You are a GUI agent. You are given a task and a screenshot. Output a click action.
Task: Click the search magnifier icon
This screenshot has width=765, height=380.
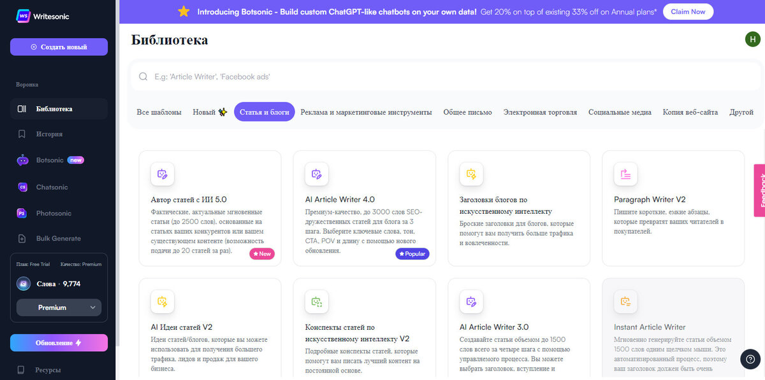[x=143, y=76]
